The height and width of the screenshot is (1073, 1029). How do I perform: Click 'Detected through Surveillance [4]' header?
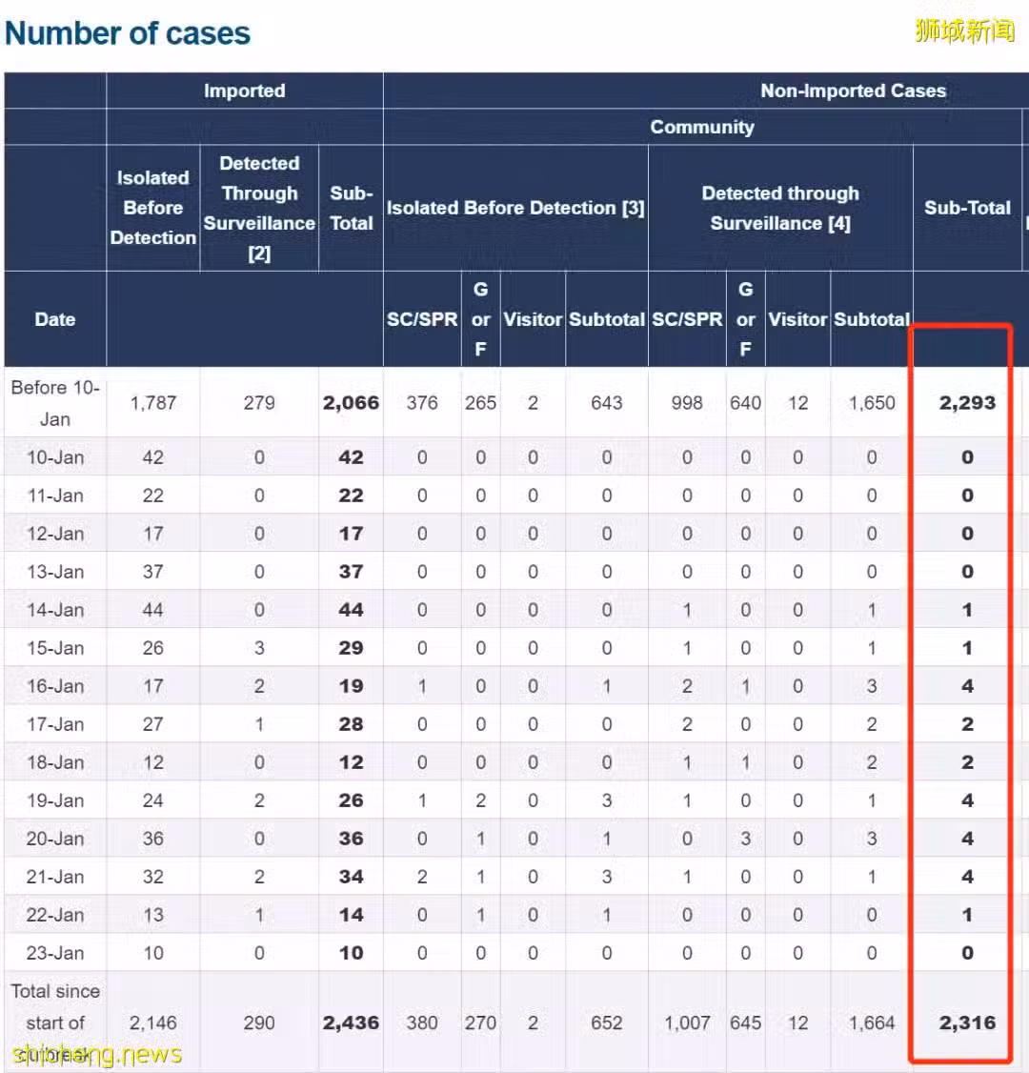coord(780,208)
